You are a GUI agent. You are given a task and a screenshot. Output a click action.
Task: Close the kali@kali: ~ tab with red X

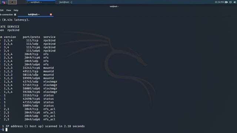(51, 14)
